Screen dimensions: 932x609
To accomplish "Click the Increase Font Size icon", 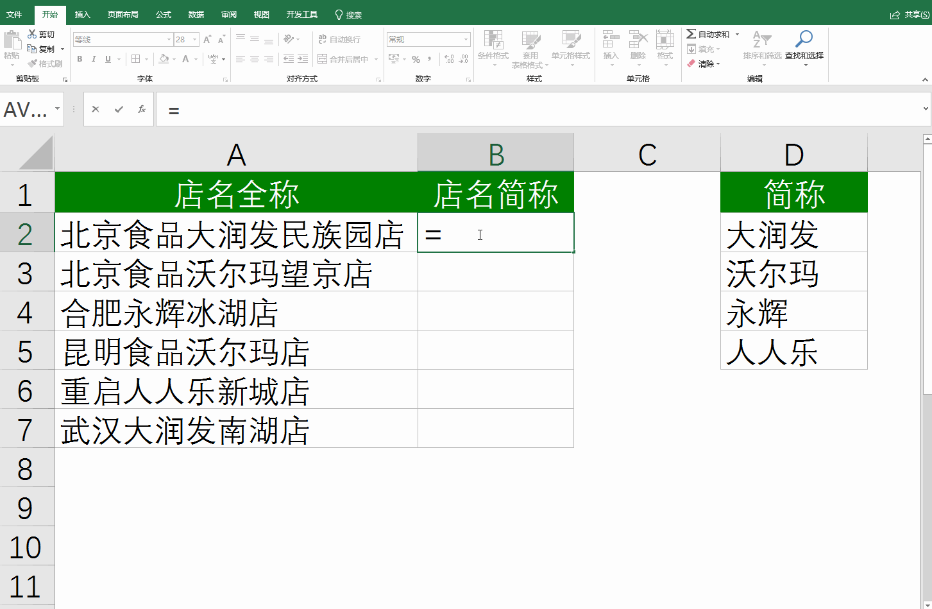I will point(207,39).
